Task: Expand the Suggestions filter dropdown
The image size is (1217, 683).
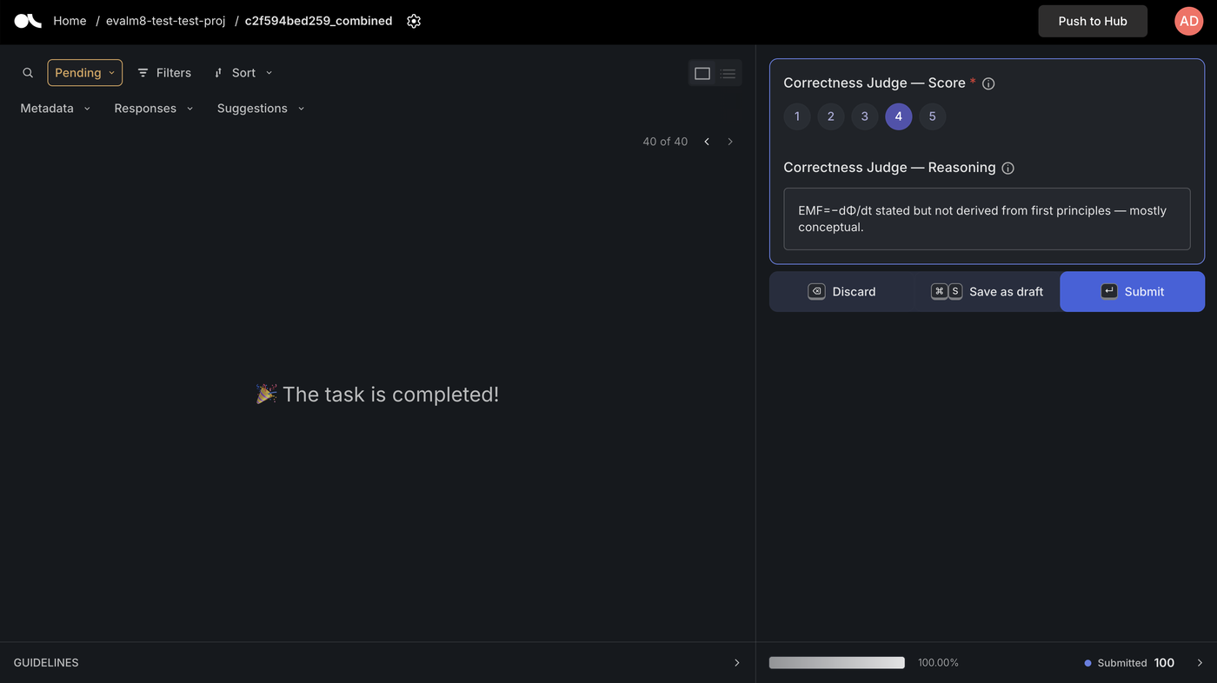Action: [x=261, y=109]
